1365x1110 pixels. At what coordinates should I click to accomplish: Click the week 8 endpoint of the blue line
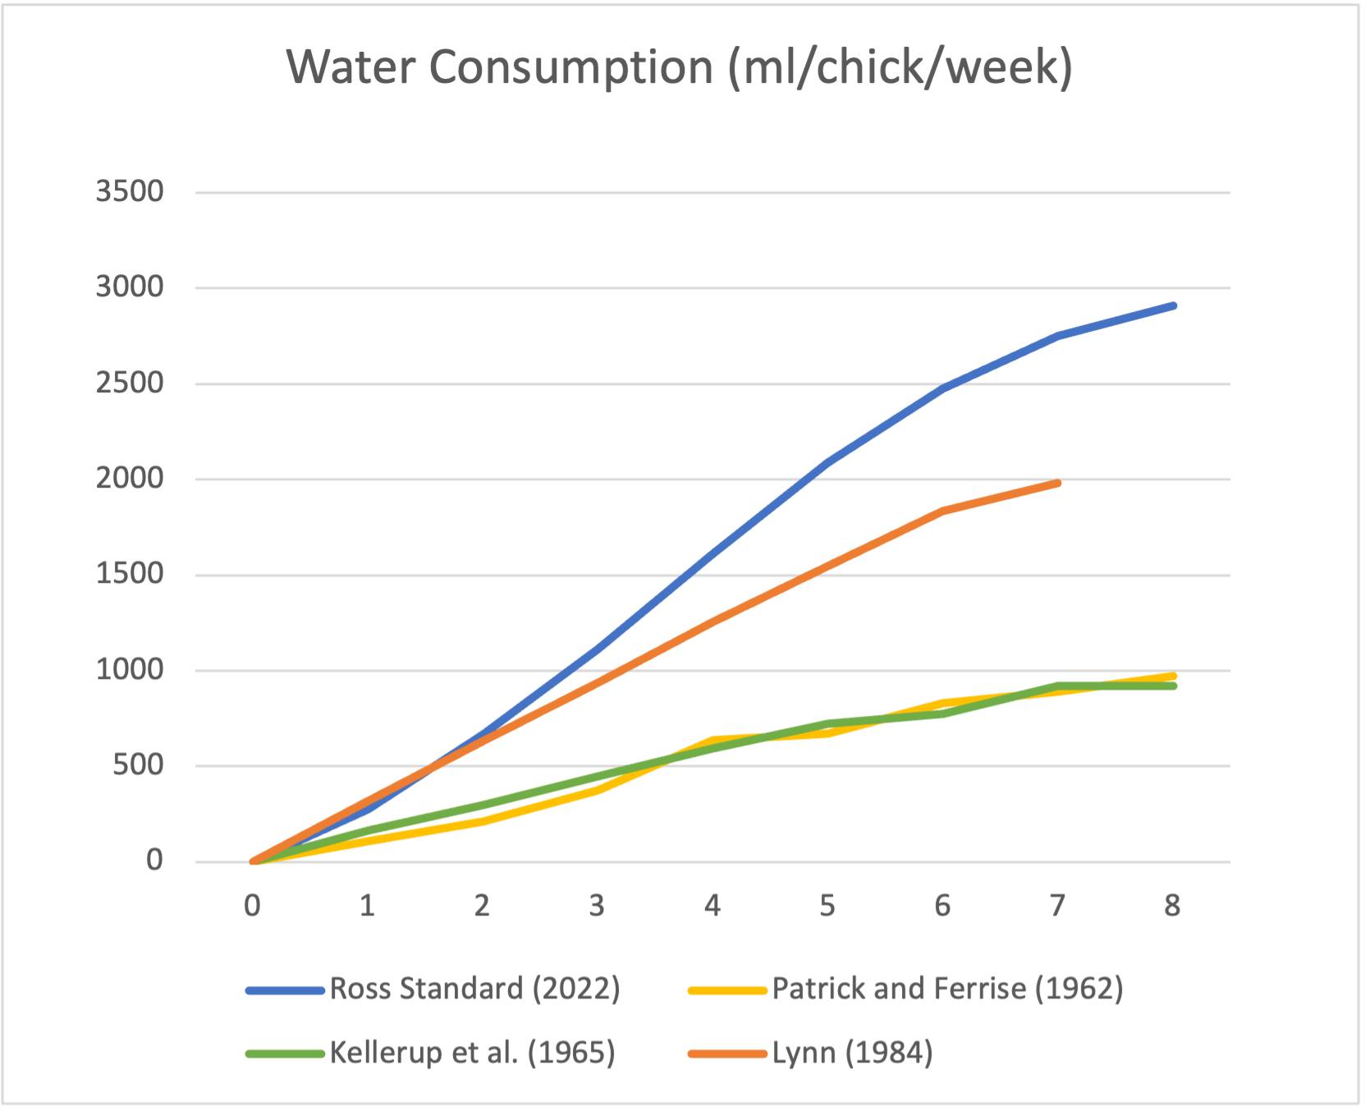(x=1173, y=306)
